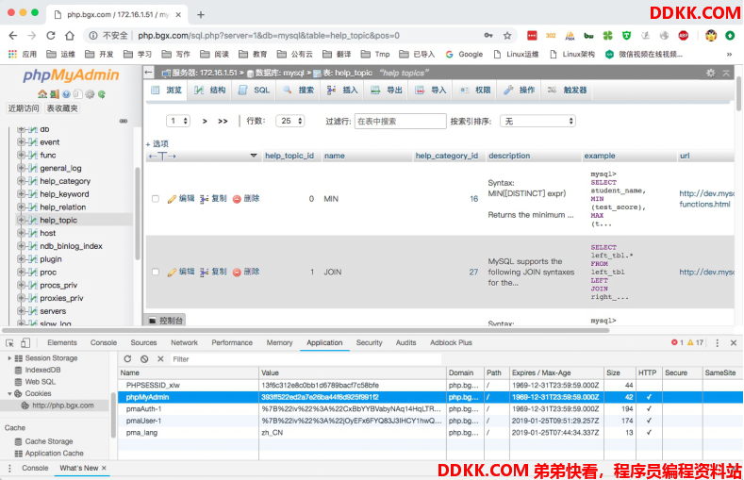Click the red error count icon in DevTools
The width and height of the screenshot is (744, 480).
coord(674,342)
